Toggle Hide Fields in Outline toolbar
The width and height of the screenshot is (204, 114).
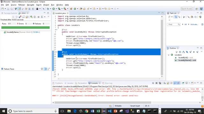click(187, 52)
